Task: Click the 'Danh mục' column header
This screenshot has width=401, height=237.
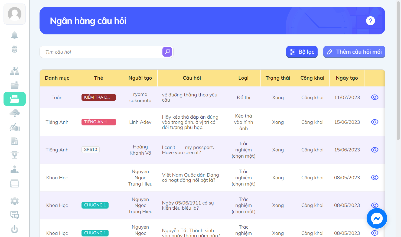Action: pos(57,78)
